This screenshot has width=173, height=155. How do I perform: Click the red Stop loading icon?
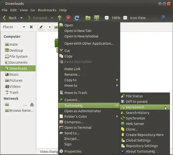tap(68, 18)
